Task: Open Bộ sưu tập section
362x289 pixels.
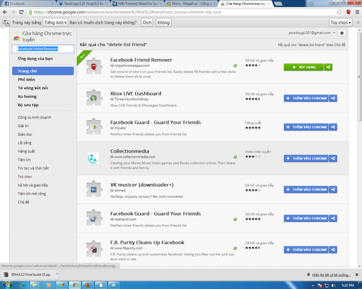Action: [x=28, y=105]
